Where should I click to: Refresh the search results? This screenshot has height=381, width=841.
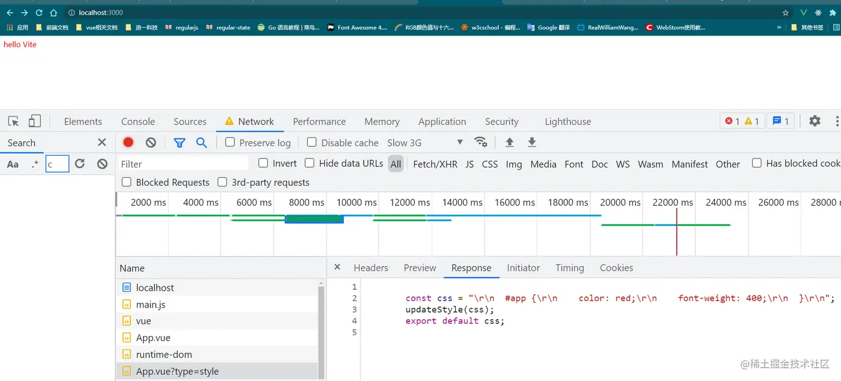80,164
